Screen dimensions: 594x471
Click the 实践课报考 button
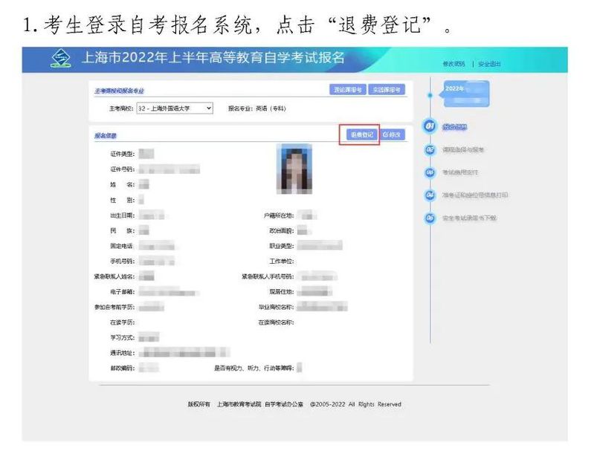tap(387, 90)
